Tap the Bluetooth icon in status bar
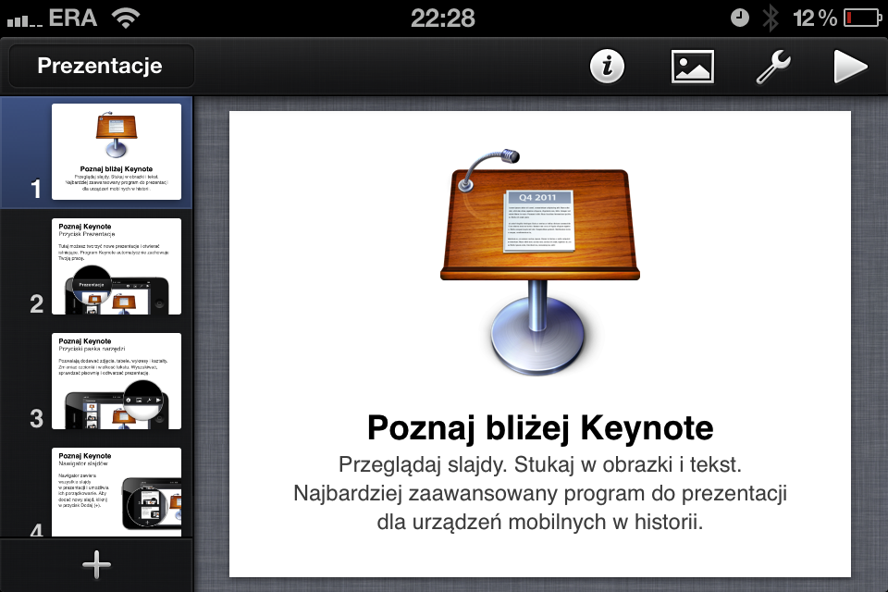The image size is (888, 592). (x=771, y=18)
